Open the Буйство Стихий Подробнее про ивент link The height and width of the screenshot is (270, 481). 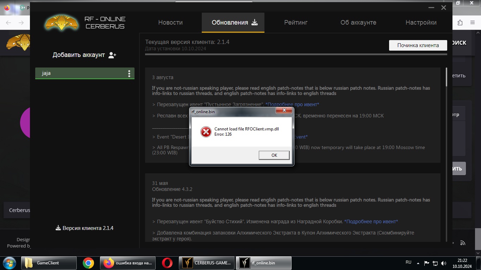coord(371,221)
